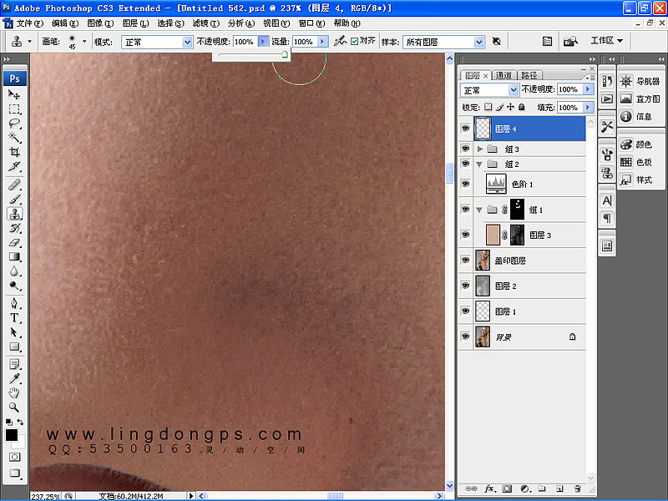Expand the 组 3 group
668x501 pixels.
(x=480, y=149)
